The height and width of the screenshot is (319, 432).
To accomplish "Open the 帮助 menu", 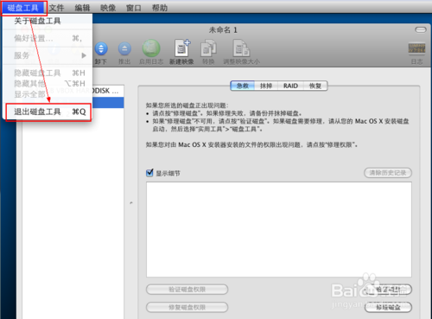I will 160,8.
